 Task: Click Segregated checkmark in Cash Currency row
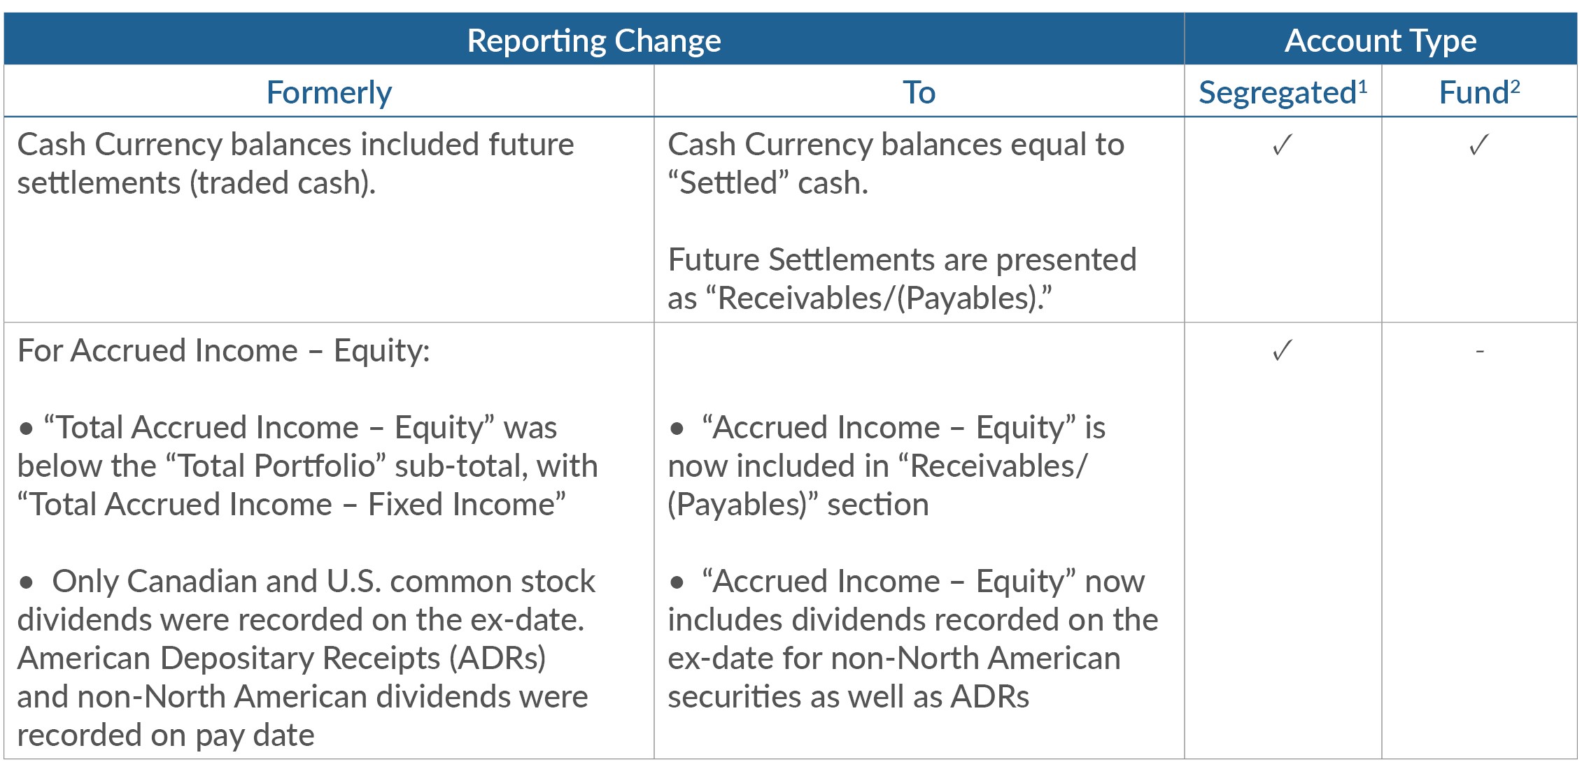tap(1282, 145)
